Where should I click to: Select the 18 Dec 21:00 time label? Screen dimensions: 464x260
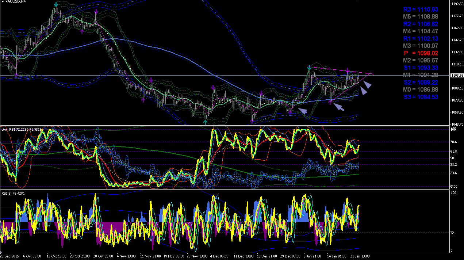[266, 256]
